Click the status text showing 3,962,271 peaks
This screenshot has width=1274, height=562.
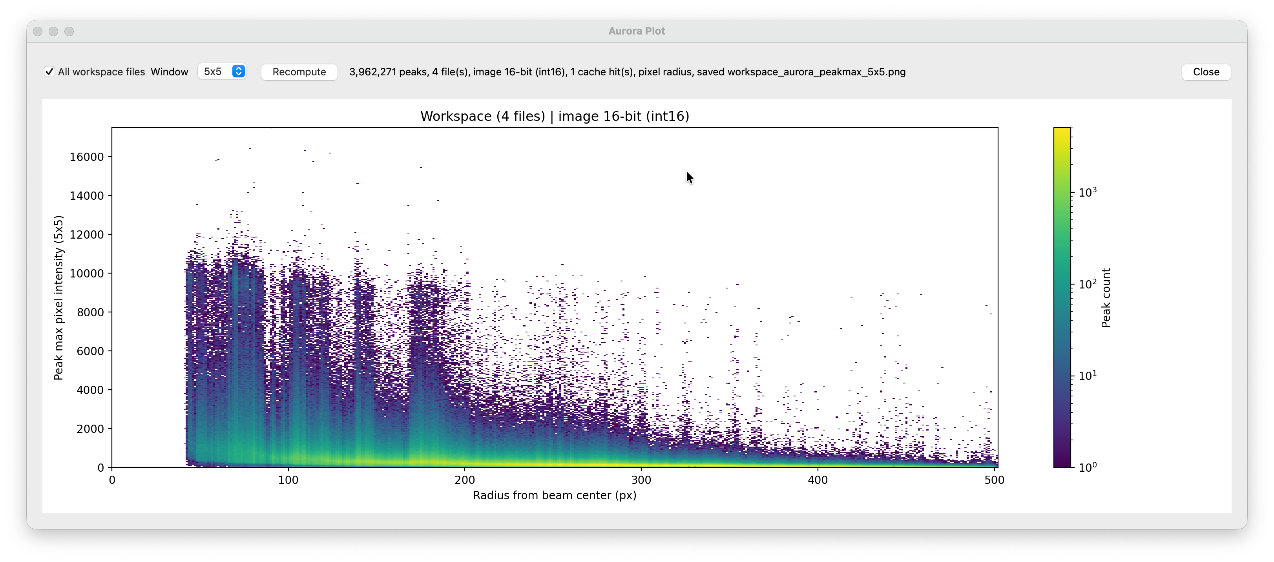(x=627, y=72)
